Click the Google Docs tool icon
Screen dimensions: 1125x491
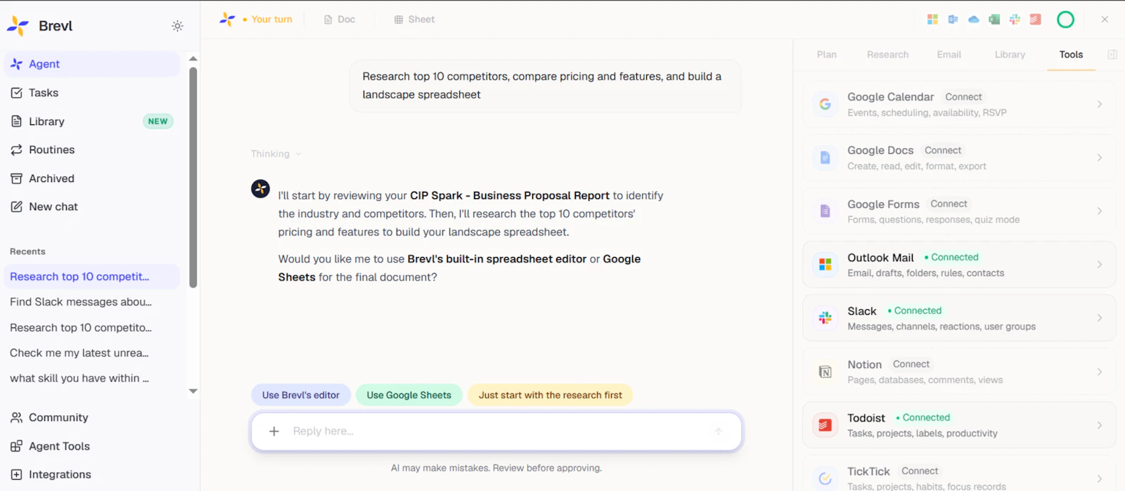click(x=825, y=157)
